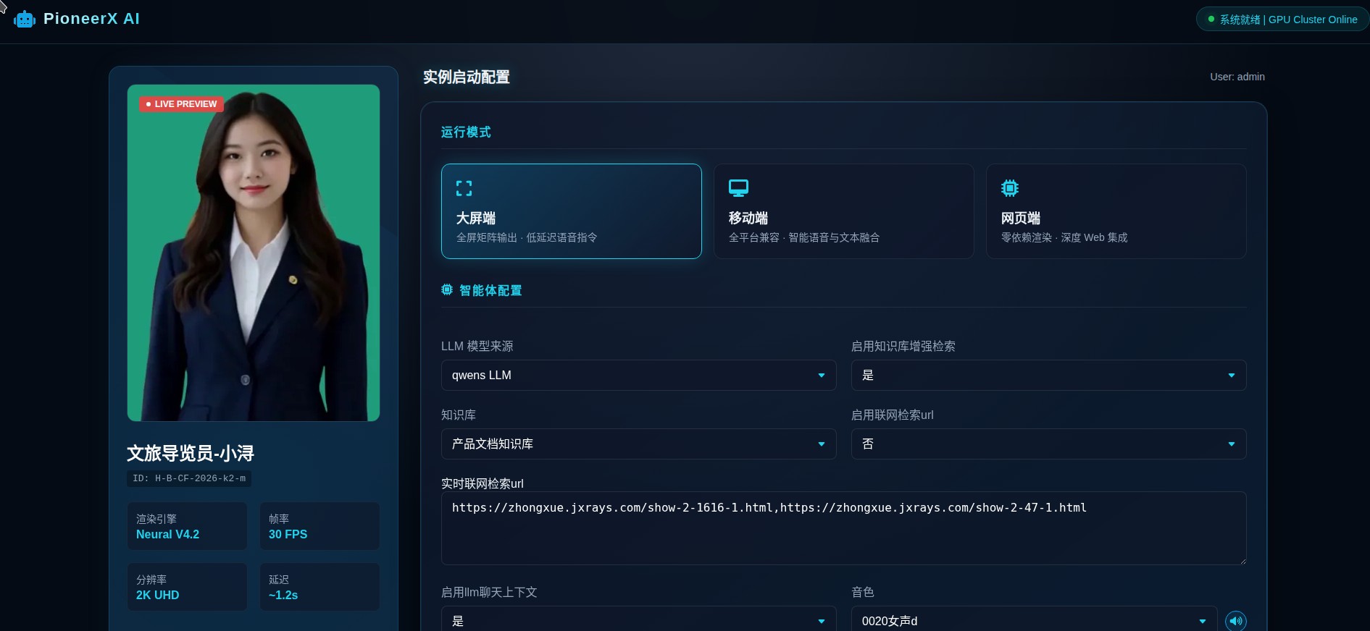The width and height of the screenshot is (1370, 631).
Task: Click the green system status dot
Action: click(1211, 20)
